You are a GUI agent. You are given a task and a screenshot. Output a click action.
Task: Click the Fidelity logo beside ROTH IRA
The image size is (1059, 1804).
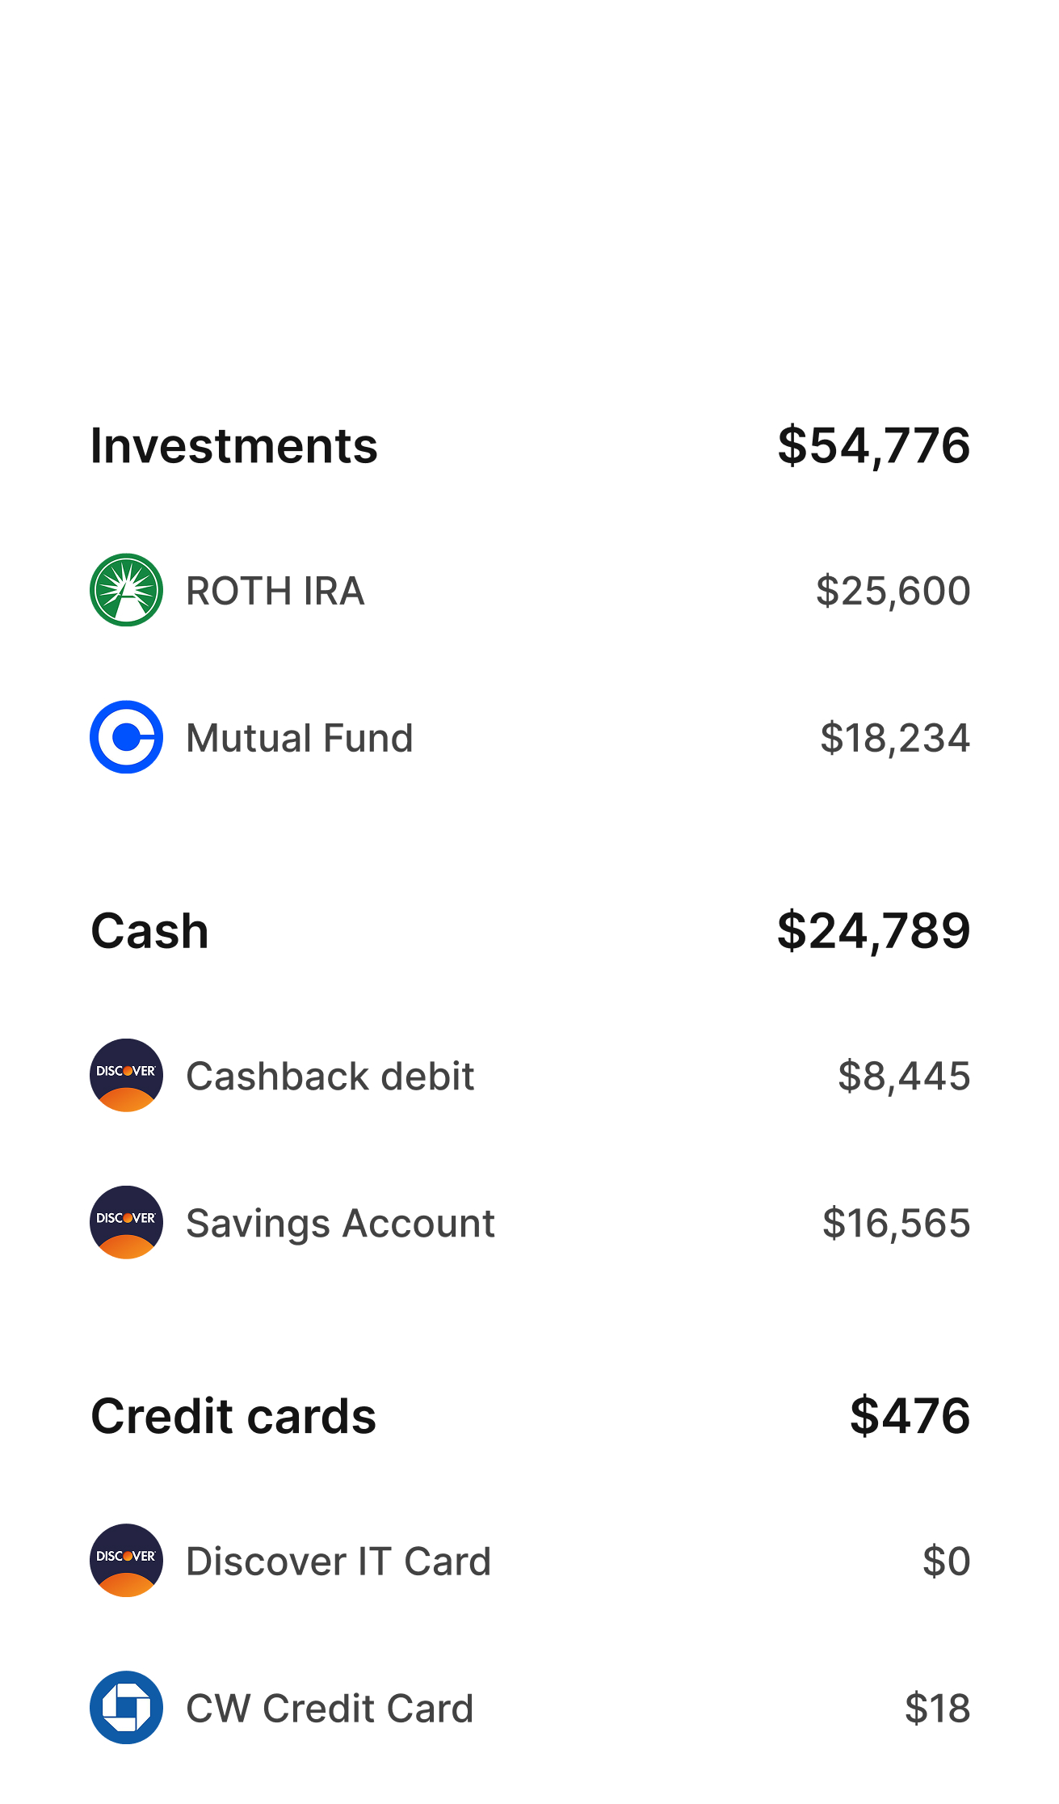click(126, 590)
